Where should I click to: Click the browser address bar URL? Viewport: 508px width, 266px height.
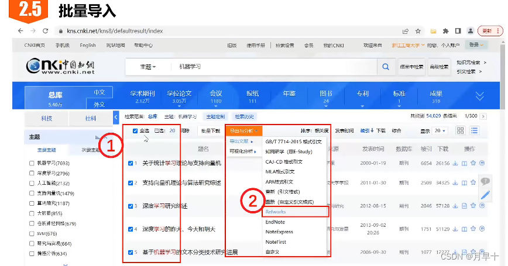pyautogui.click(x=115, y=31)
